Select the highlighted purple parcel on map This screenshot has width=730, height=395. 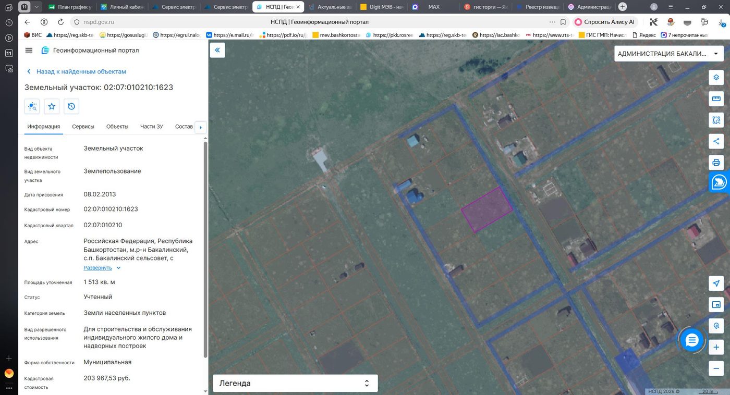click(486, 209)
